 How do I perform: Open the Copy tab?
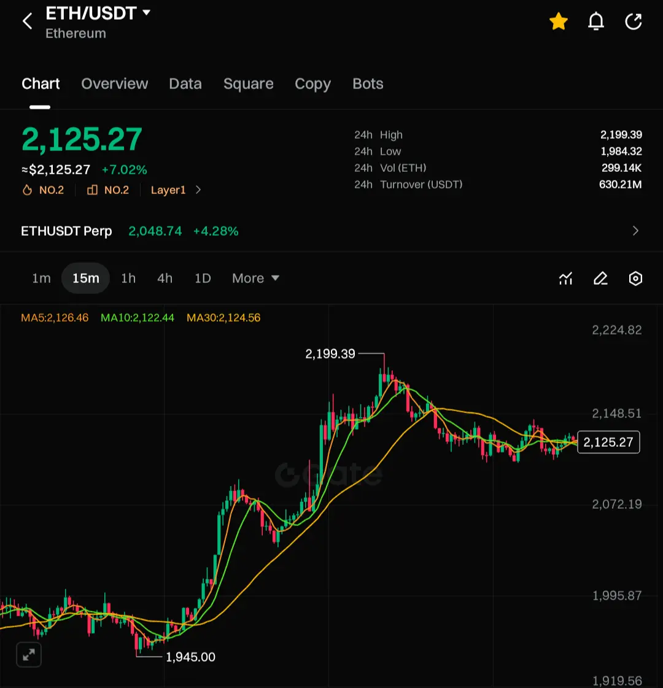coord(312,83)
